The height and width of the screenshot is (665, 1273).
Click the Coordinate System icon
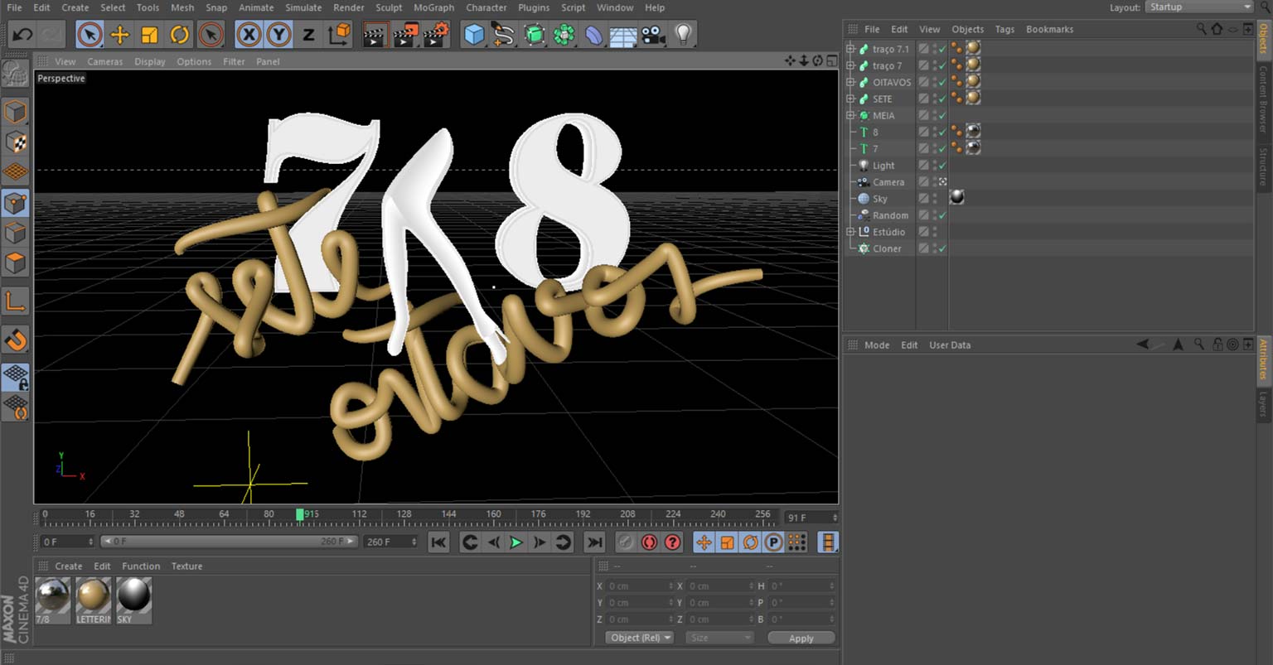[x=339, y=35]
